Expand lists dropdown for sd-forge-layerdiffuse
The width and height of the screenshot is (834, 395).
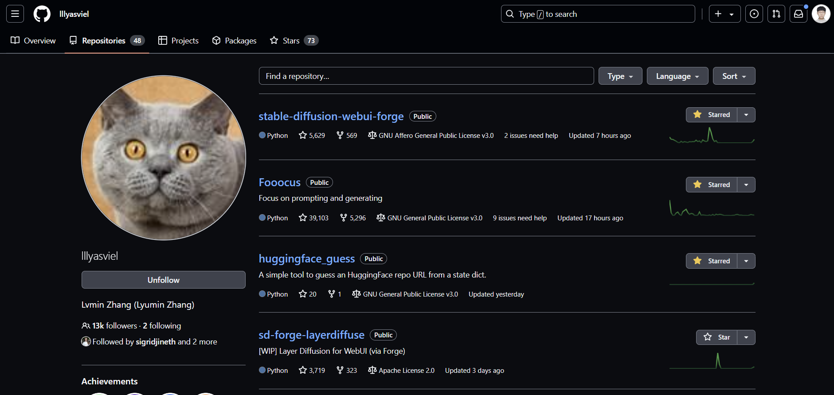(x=746, y=337)
